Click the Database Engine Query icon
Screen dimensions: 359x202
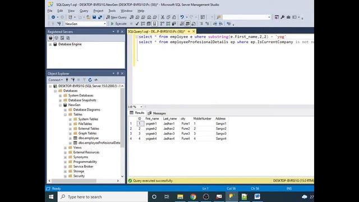(132, 17)
